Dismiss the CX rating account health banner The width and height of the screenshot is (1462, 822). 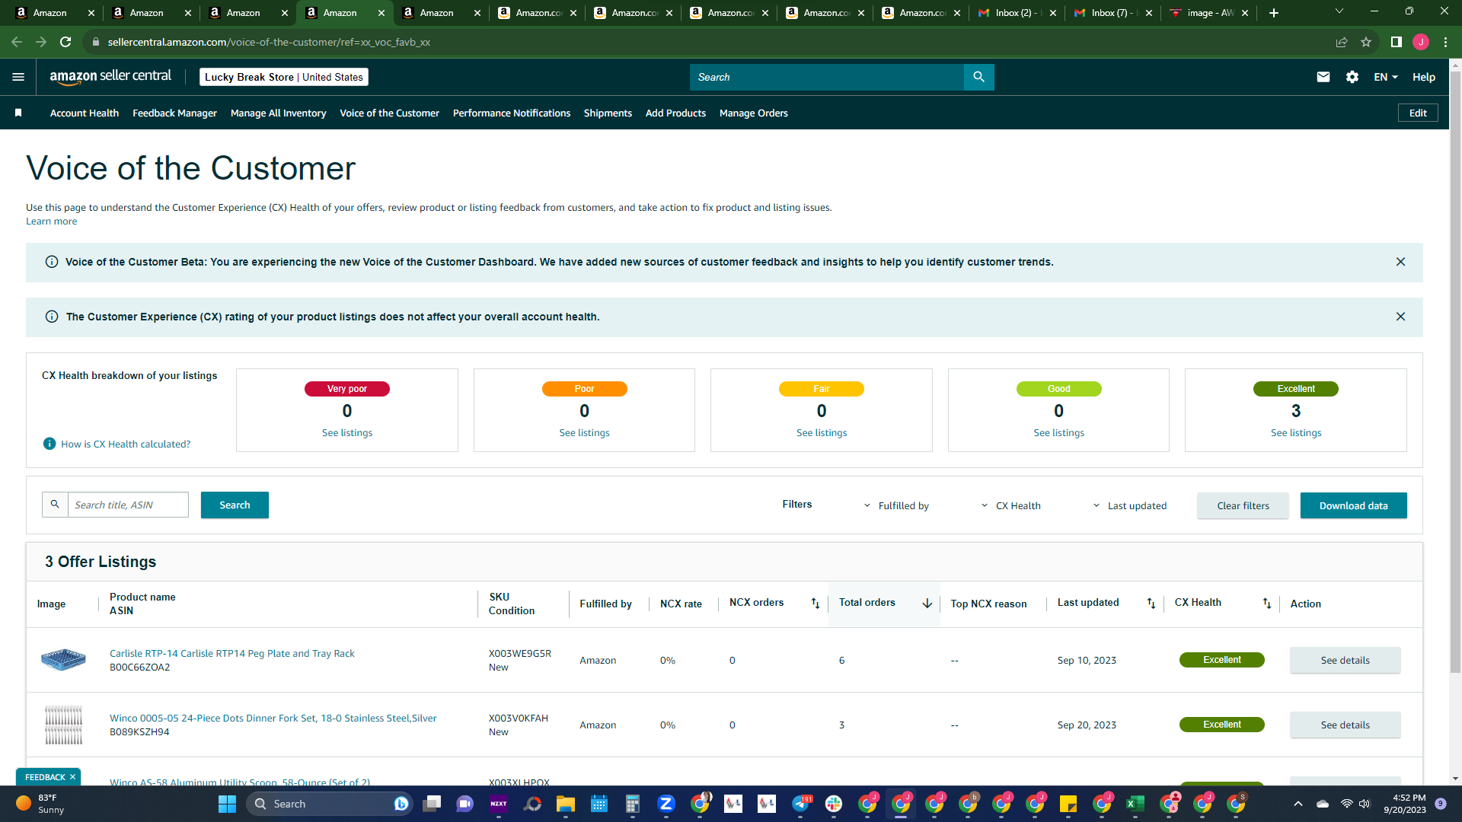point(1400,317)
